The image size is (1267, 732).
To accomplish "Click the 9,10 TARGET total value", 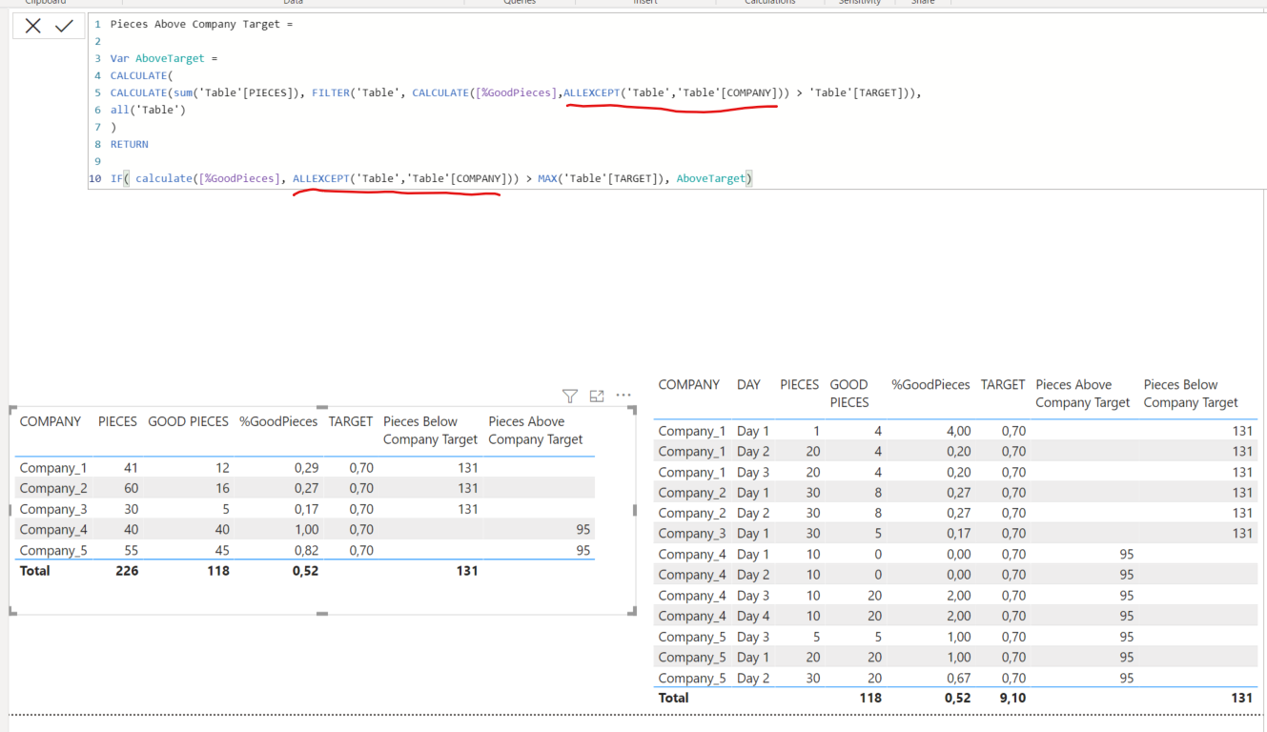I will point(1012,698).
